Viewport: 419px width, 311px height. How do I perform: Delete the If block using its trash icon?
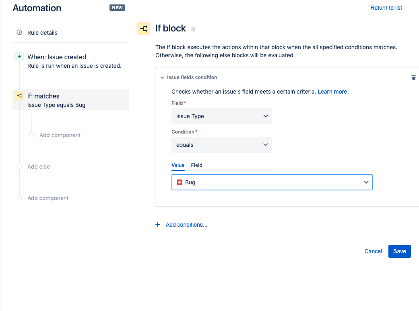(x=193, y=29)
